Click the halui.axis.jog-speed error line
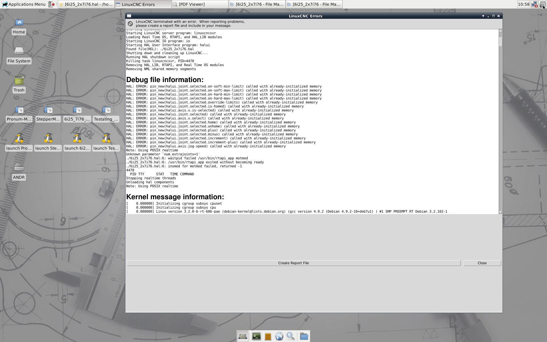Screen dimensions: 547x342 pos(206,146)
